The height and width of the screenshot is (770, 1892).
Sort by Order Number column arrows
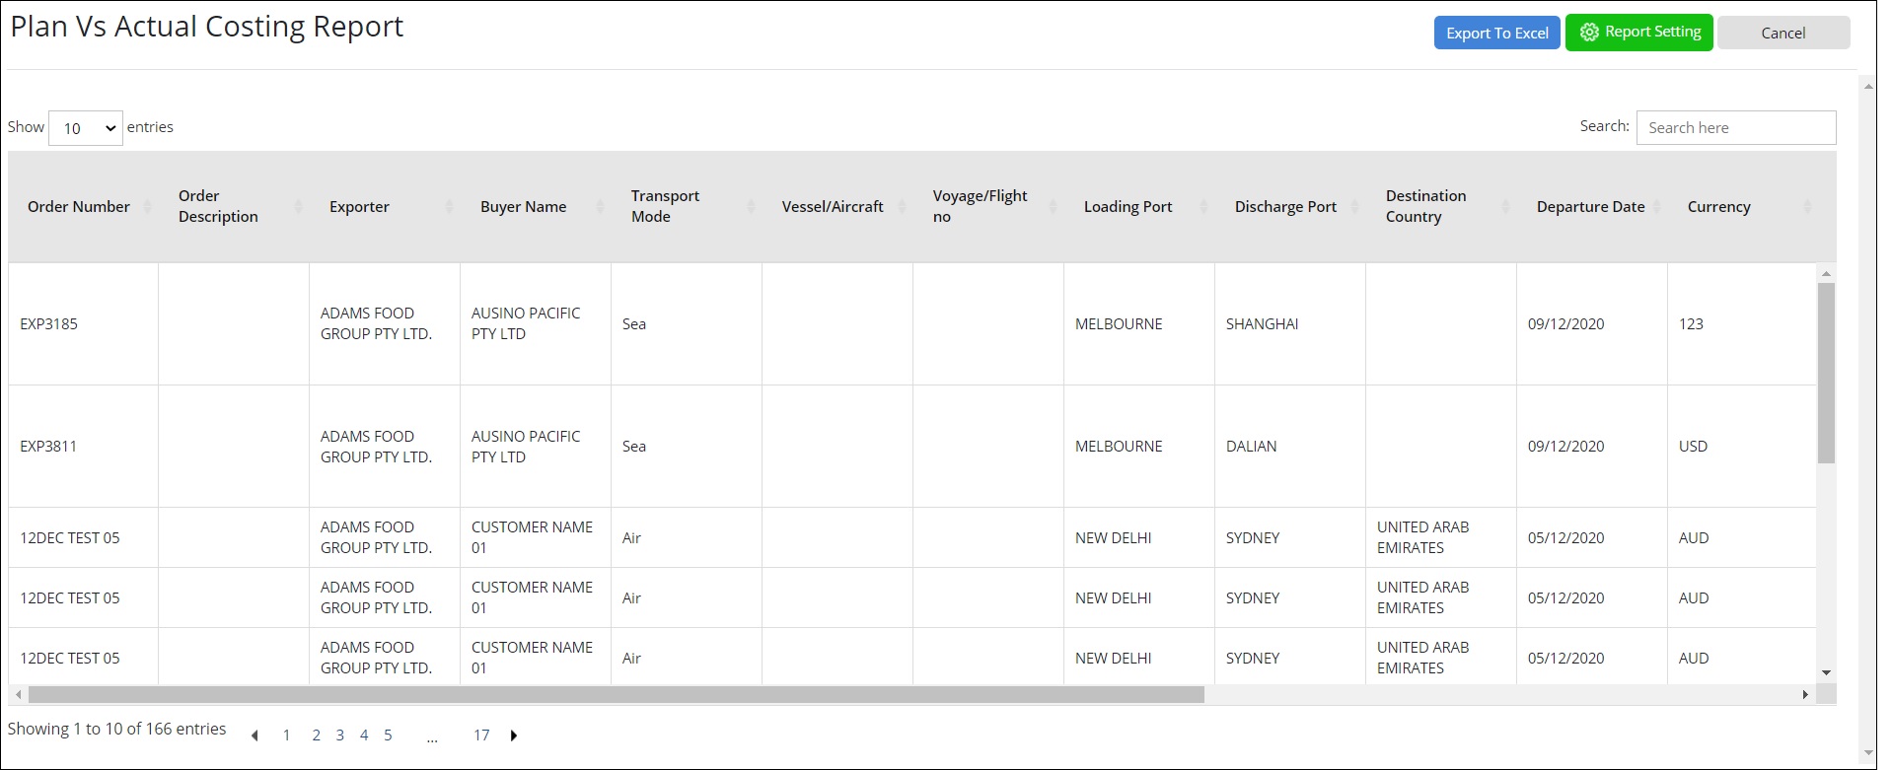point(148,206)
